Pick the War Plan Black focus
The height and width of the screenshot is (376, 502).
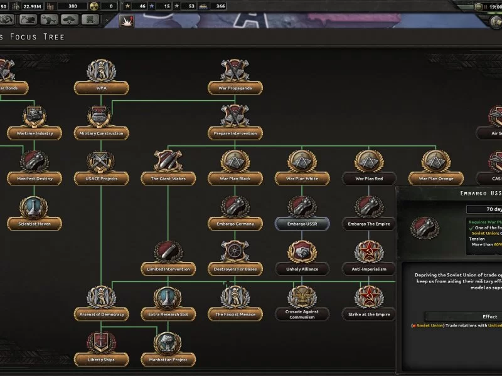(x=235, y=162)
